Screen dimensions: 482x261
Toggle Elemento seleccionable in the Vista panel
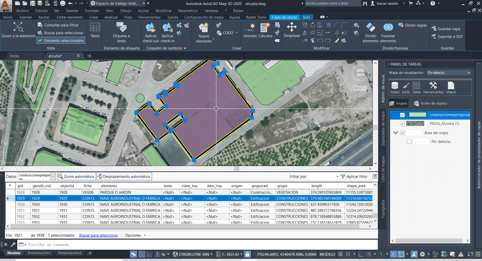[61, 40]
